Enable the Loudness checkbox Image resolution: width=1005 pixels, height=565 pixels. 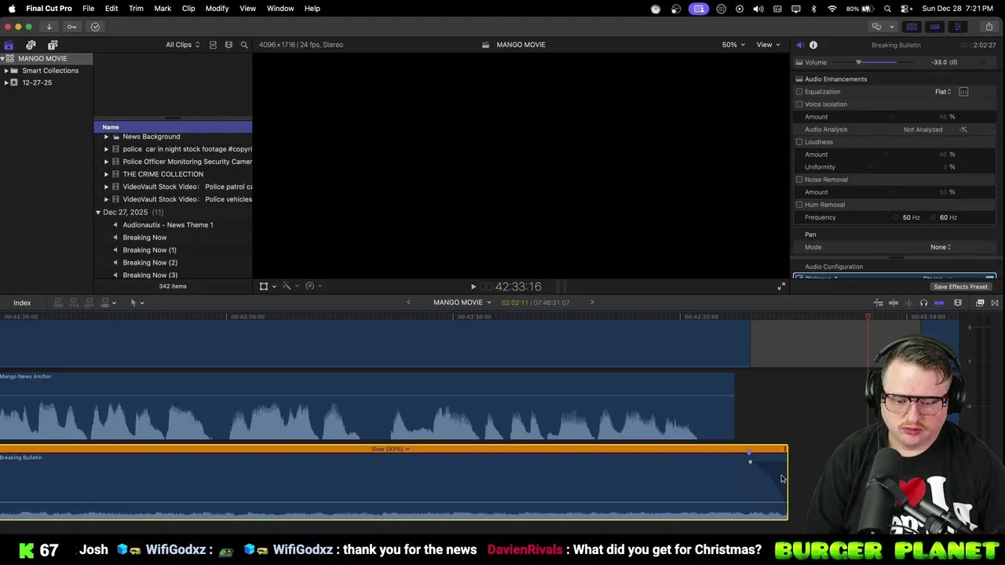click(799, 142)
